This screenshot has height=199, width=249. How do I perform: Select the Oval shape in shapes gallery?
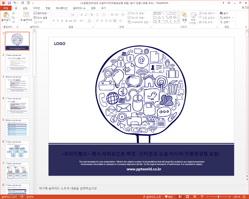click(174, 14)
